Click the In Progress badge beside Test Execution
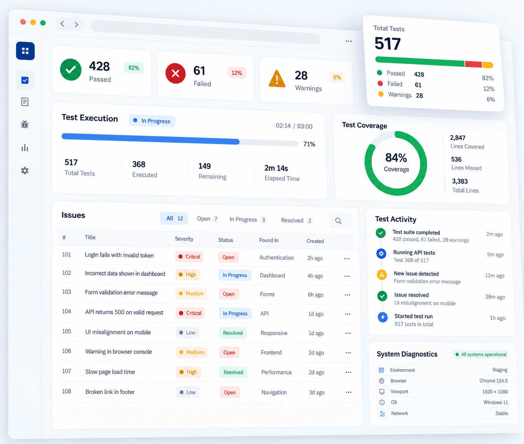 coord(152,121)
